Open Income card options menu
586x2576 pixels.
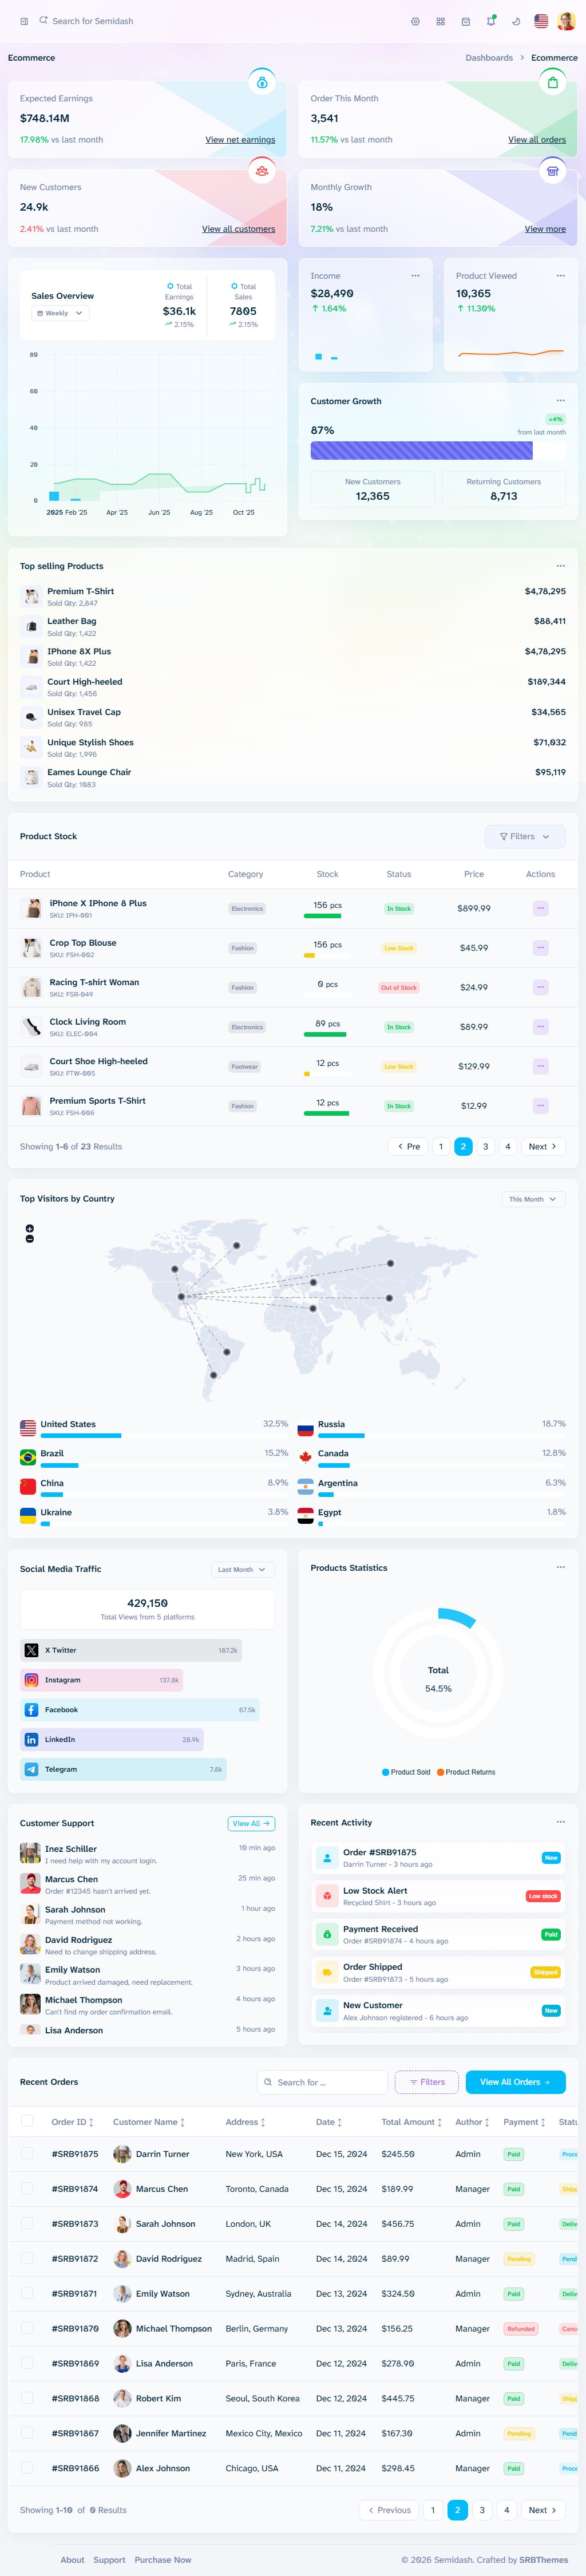pyautogui.click(x=415, y=276)
